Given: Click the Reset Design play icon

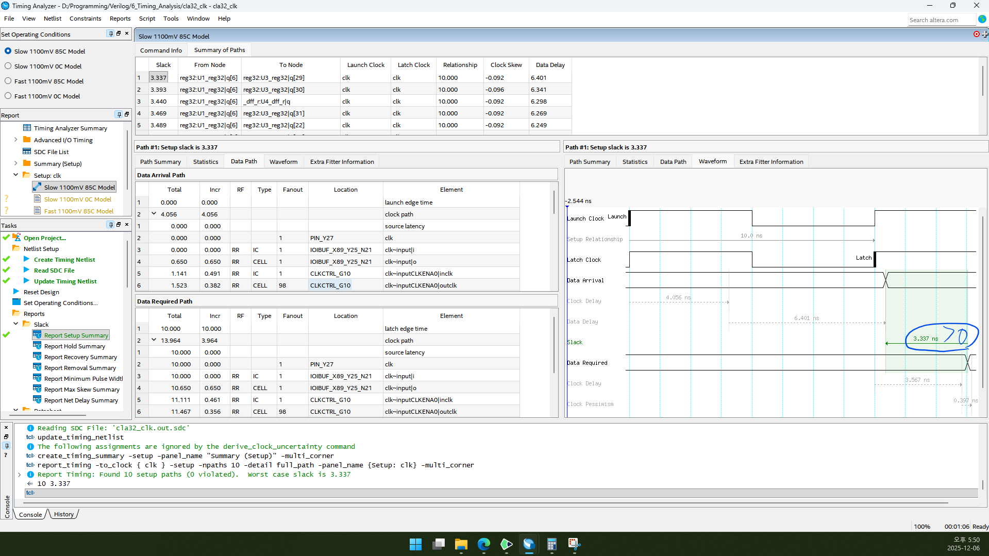Looking at the screenshot, I should click(x=16, y=292).
